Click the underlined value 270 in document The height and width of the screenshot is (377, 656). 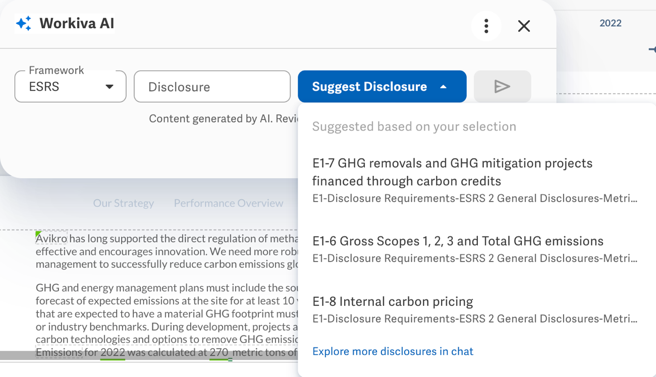tap(220, 353)
